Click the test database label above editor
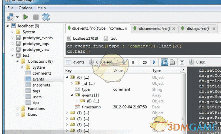 [x=113, y=39]
